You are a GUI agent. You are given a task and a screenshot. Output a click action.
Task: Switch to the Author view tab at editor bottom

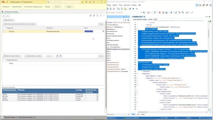143,114
